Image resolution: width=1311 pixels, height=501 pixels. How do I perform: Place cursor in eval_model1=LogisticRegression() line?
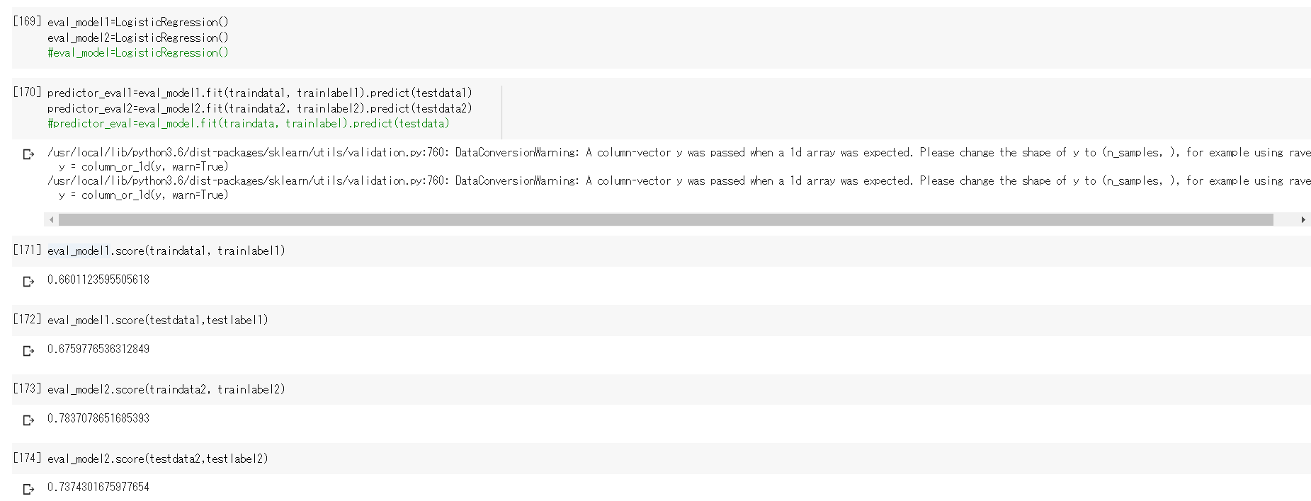[138, 22]
